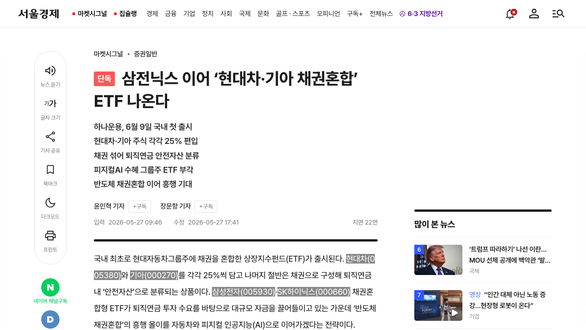Click the 뉴스 듣기 speaker icon
This screenshot has height=330, width=586.
pos(50,71)
